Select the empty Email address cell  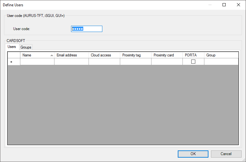[71, 62]
